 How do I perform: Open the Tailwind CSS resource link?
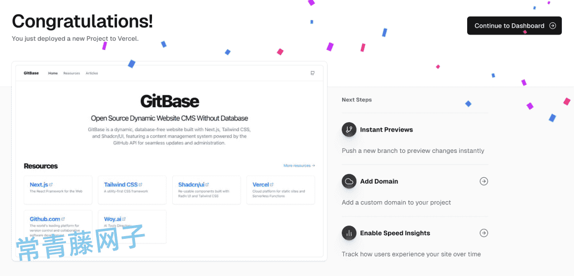pos(121,185)
